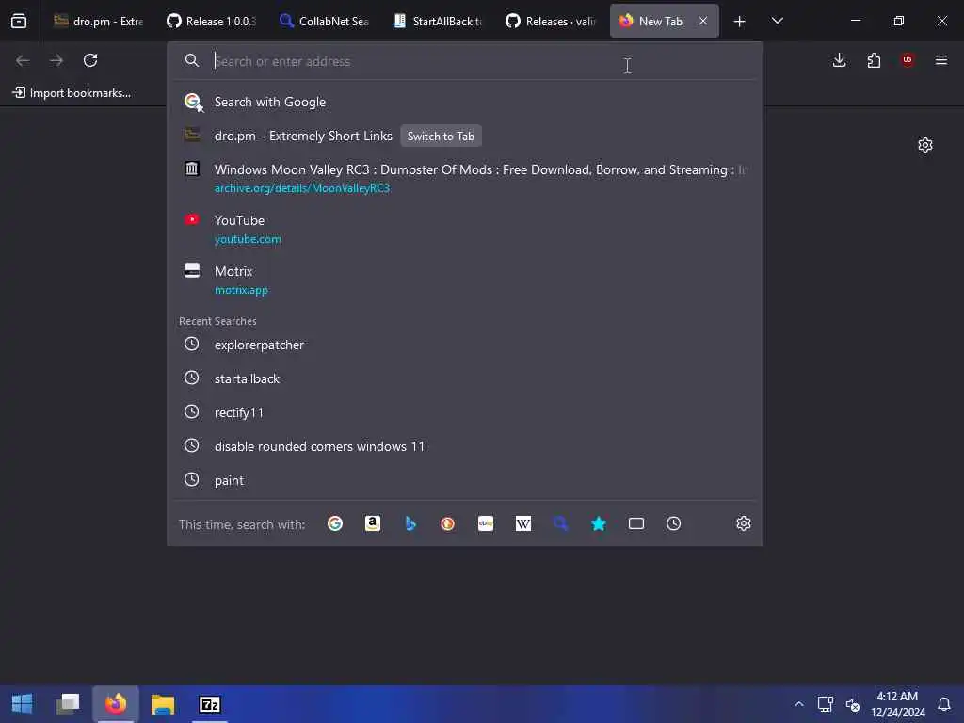Screen dimensions: 964x723
Task: Click the Search or enter address field
Action: (x=465, y=61)
